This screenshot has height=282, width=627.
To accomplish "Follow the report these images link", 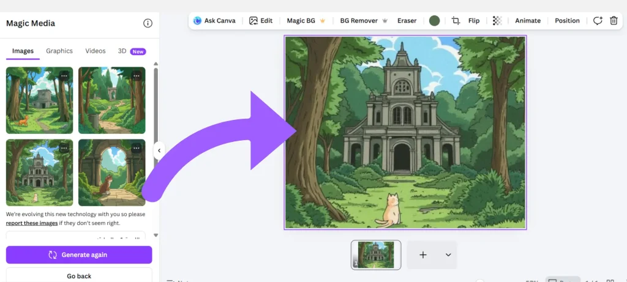I will tap(32, 223).
